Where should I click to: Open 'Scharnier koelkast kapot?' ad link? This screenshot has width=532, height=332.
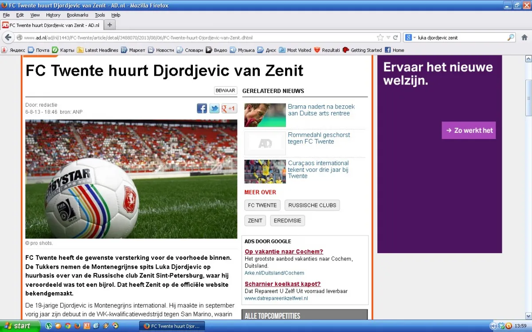[283, 284]
